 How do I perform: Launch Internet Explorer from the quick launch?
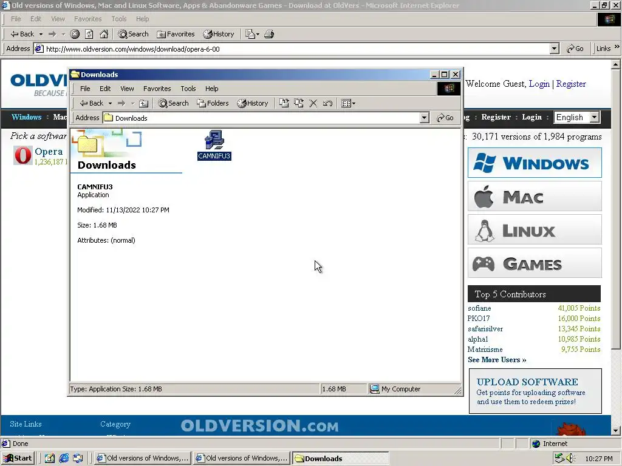point(64,459)
